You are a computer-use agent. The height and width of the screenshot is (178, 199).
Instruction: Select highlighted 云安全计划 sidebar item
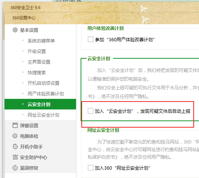(40, 104)
